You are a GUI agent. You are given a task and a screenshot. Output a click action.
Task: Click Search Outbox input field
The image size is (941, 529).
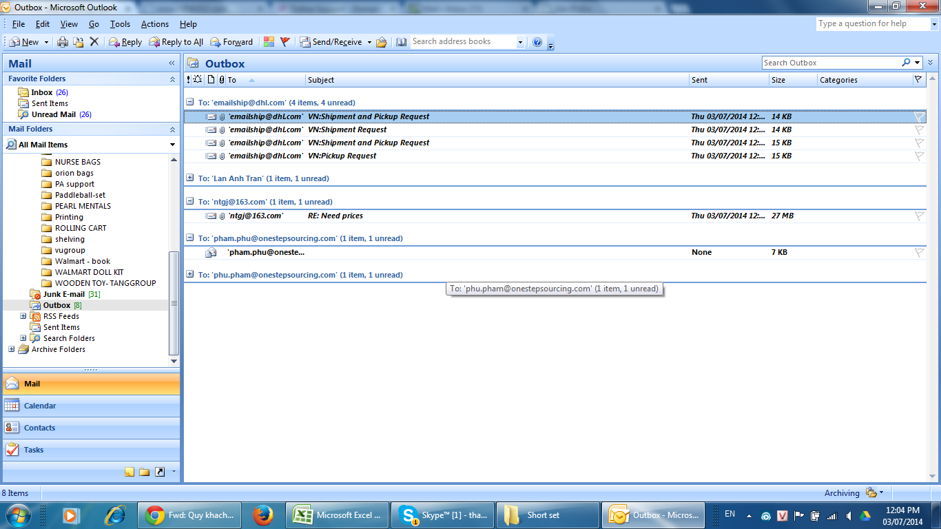(x=831, y=63)
